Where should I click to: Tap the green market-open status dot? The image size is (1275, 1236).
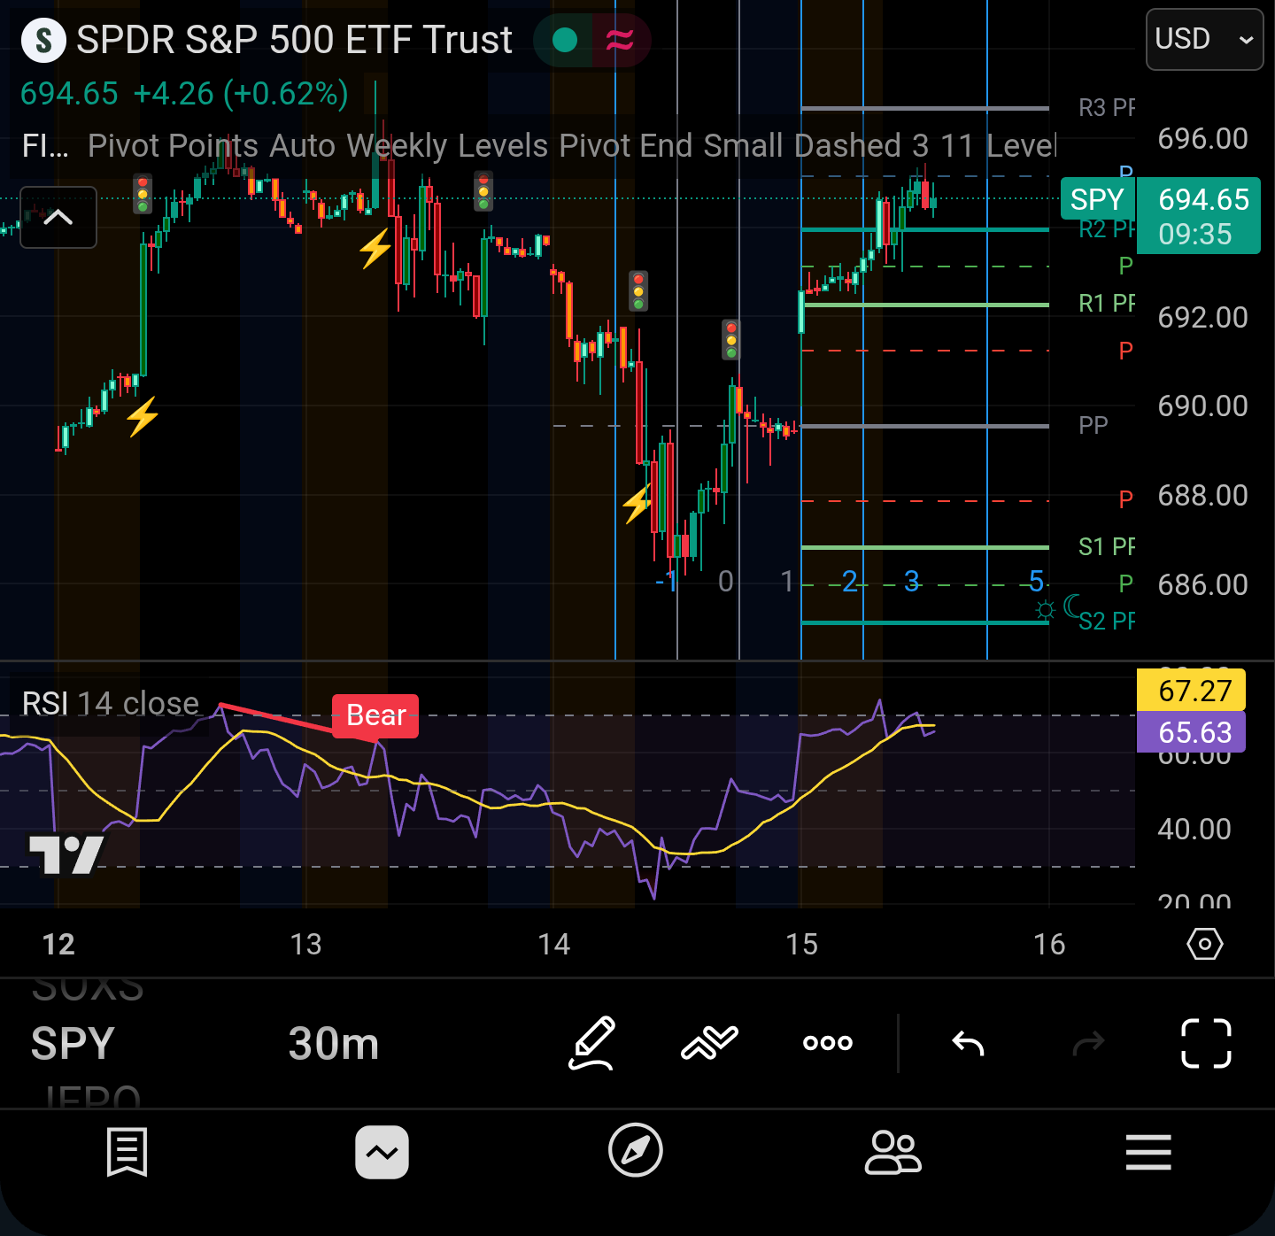pos(564,40)
